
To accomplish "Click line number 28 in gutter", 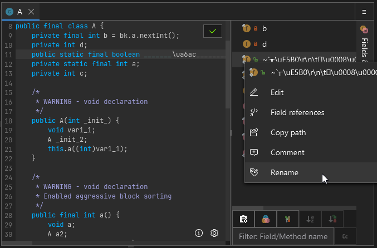I will tap(8, 215).
